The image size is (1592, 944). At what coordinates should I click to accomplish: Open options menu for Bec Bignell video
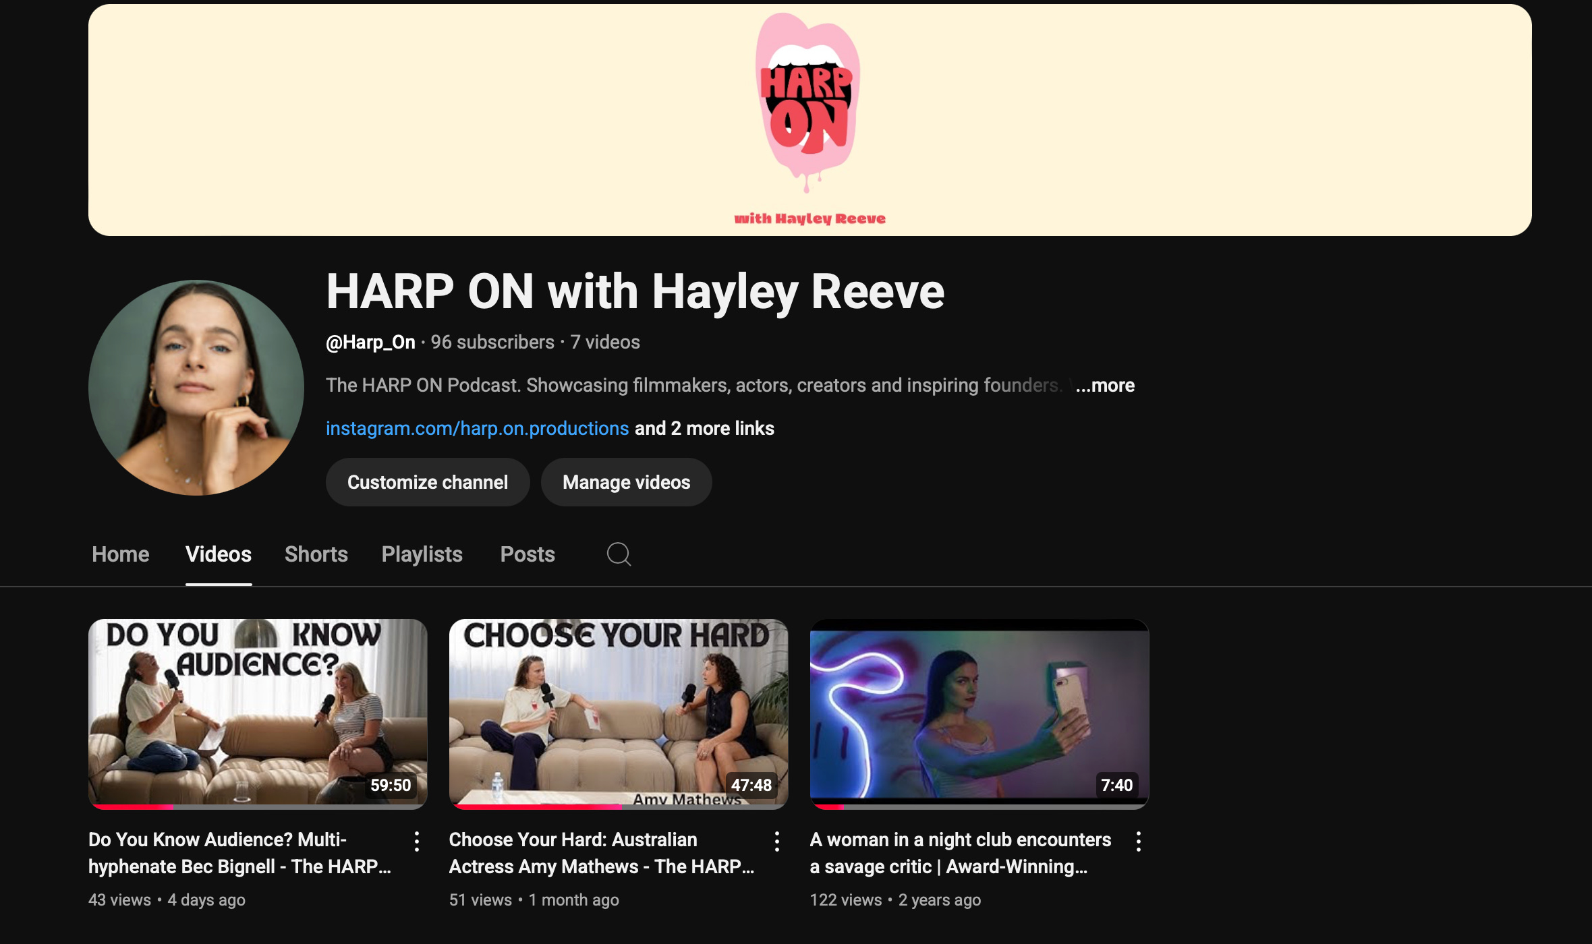[417, 841]
